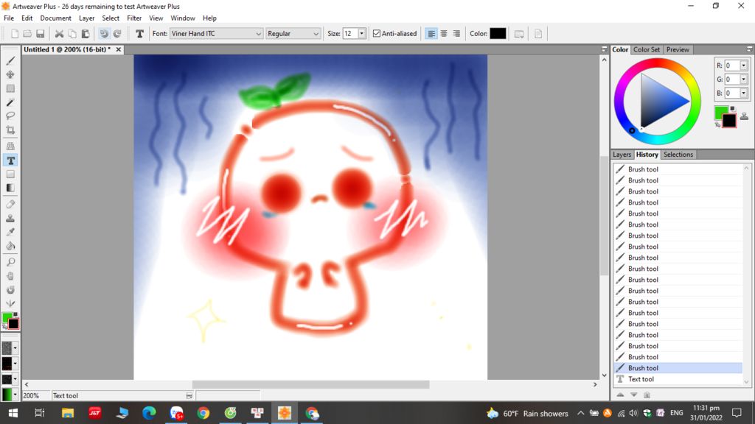Select the Crop tool
Screen dimensions: 755x424
tap(10, 130)
